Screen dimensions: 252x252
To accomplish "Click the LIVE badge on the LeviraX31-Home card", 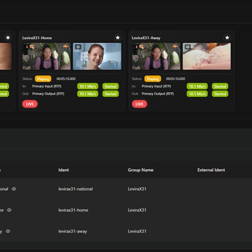I will coord(30,104).
